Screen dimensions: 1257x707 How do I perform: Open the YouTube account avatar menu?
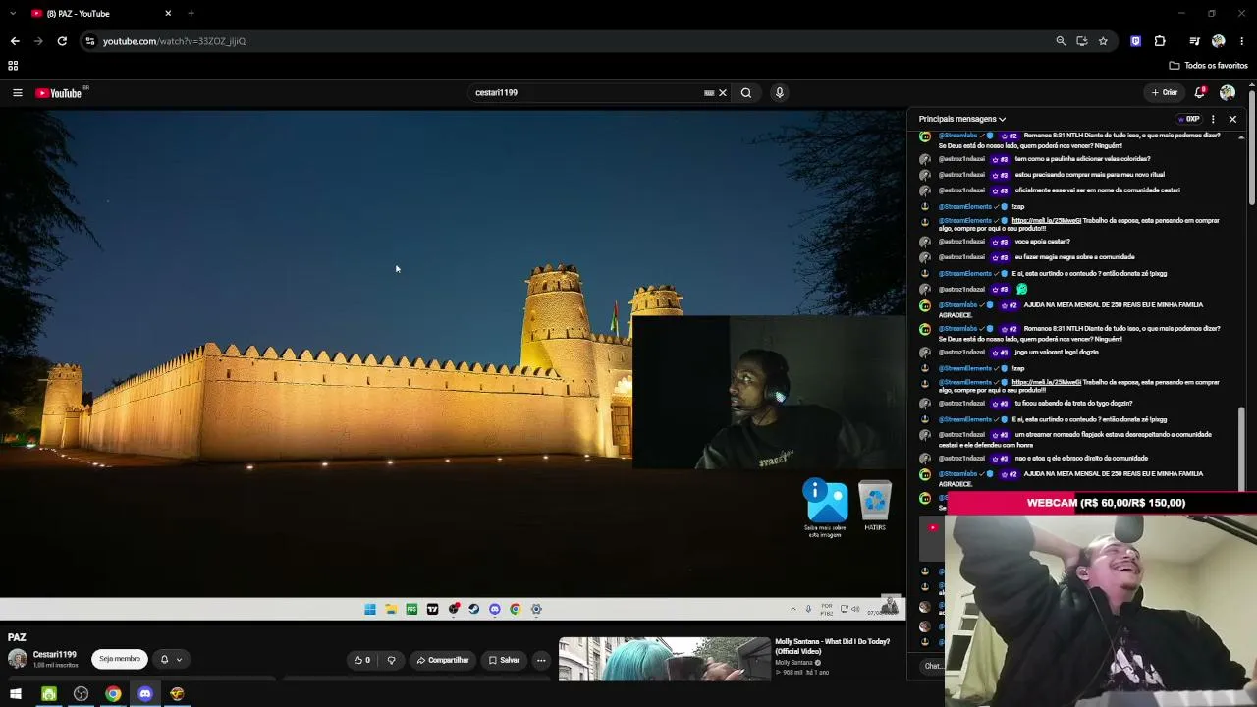click(x=1228, y=93)
